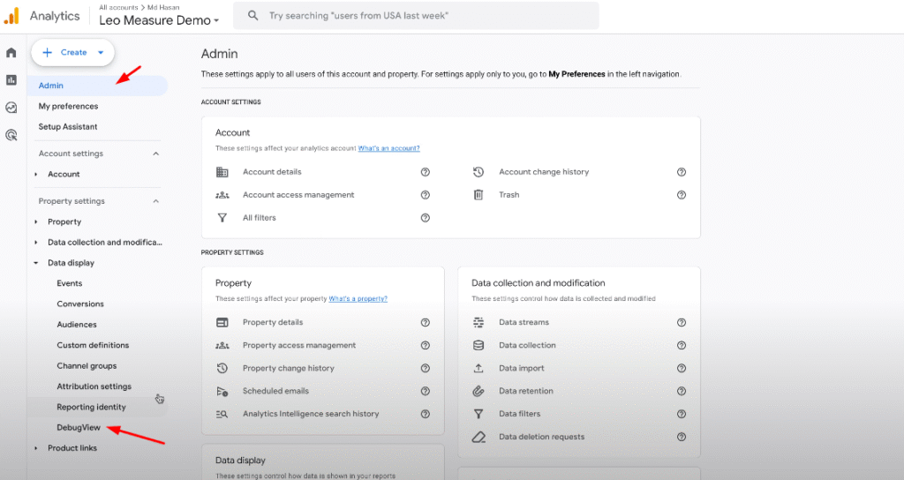Open help for Account details
Viewport: 904px width, 480px height.
[x=425, y=172]
